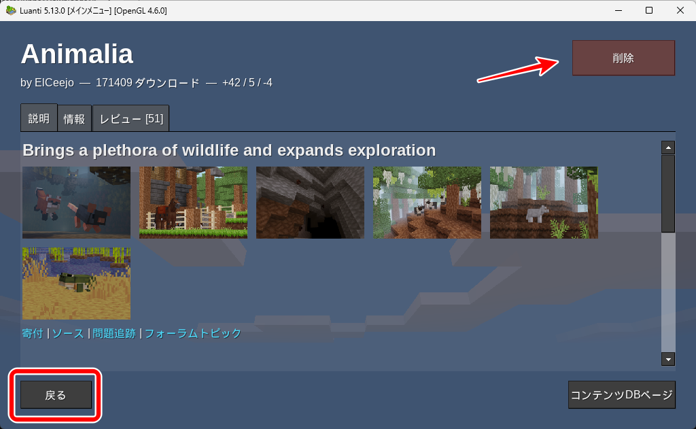Click the description scrollbar thumb
This screenshot has width=696, height=429.
tap(668, 194)
